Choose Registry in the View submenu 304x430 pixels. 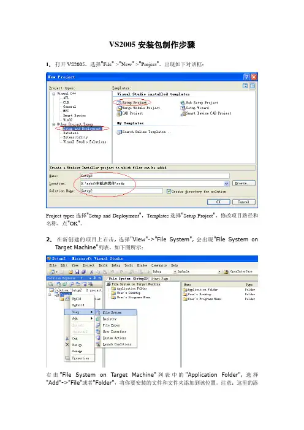tap(116, 319)
